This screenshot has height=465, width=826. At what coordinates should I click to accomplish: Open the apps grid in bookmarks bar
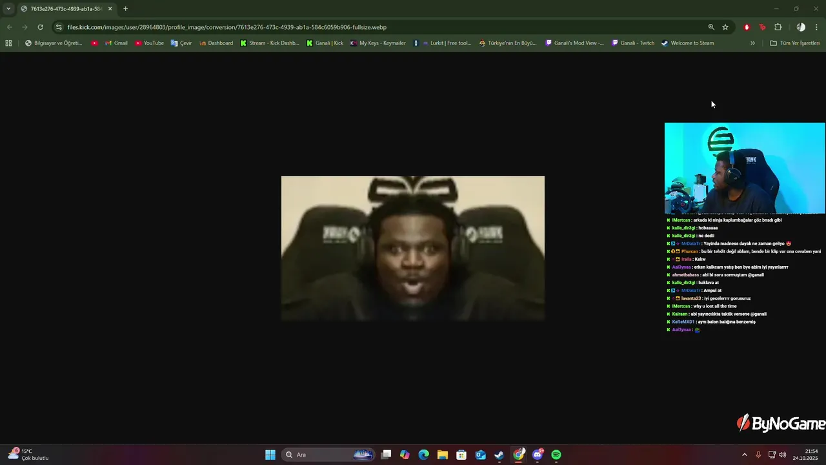8,43
